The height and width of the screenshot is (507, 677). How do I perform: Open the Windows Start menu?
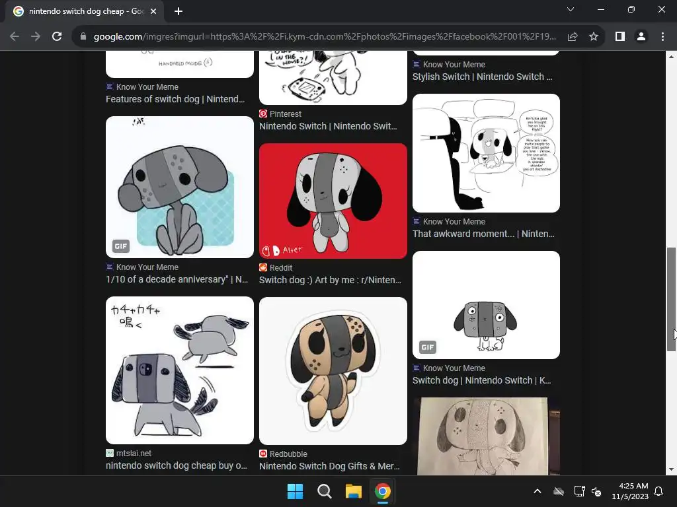pyautogui.click(x=296, y=491)
